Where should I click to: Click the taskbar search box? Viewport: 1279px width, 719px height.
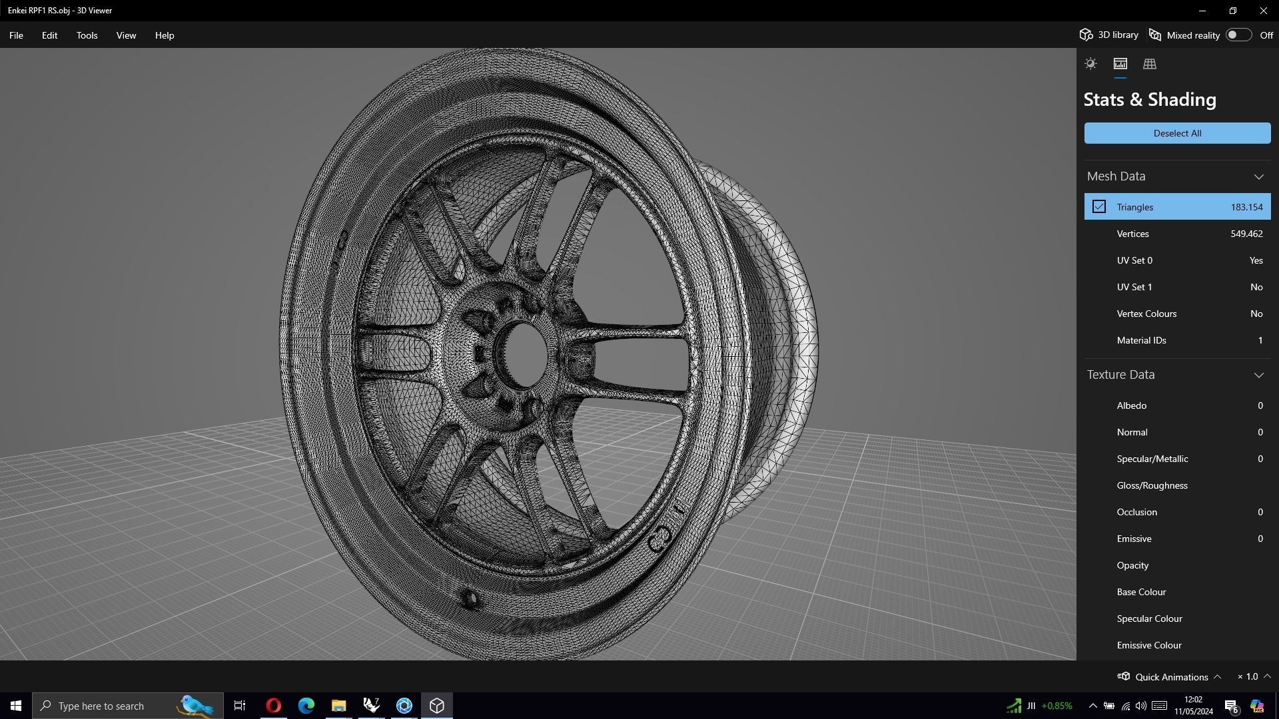pos(127,706)
